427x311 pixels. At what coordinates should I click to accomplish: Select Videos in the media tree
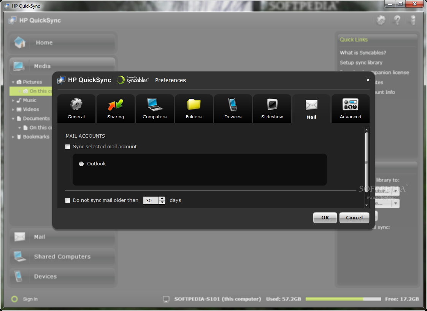[31, 109]
